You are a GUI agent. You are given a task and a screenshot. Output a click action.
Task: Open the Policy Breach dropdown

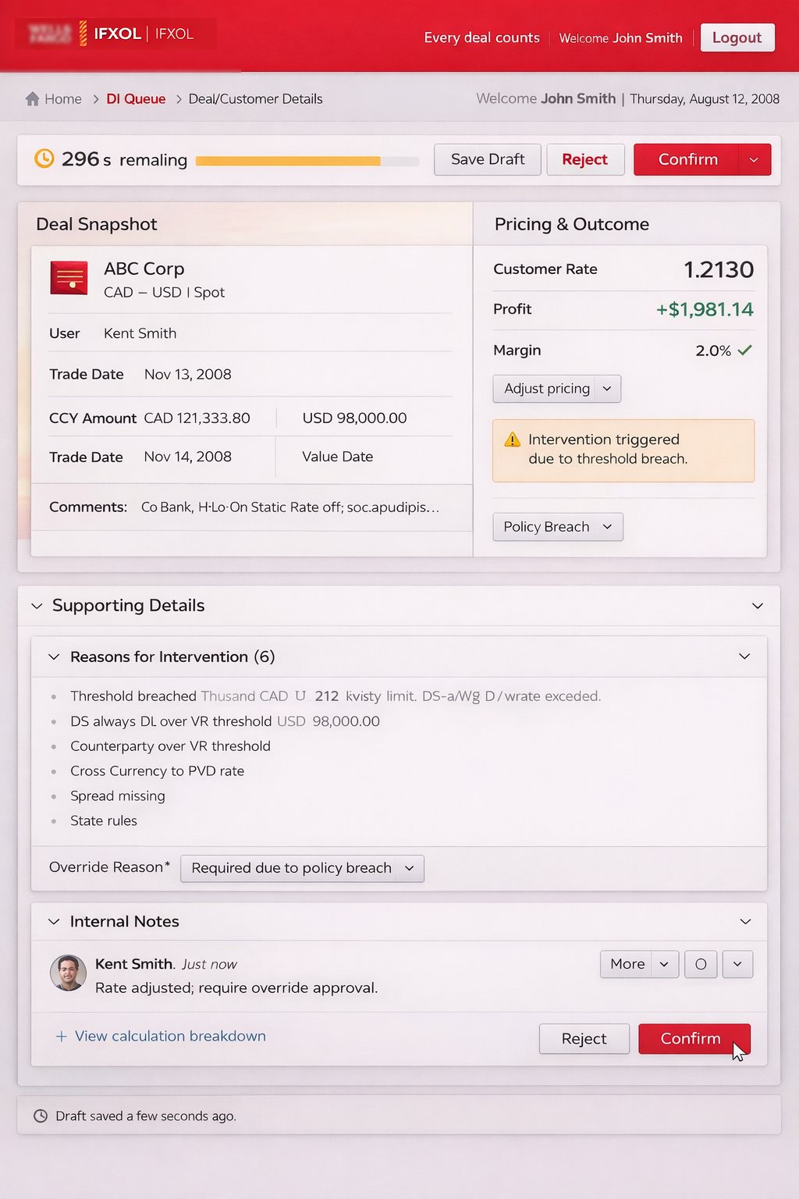(557, 527)
